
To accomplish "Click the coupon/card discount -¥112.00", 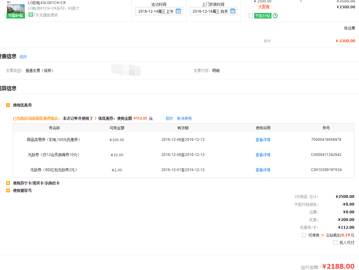I will coord(346,227).
